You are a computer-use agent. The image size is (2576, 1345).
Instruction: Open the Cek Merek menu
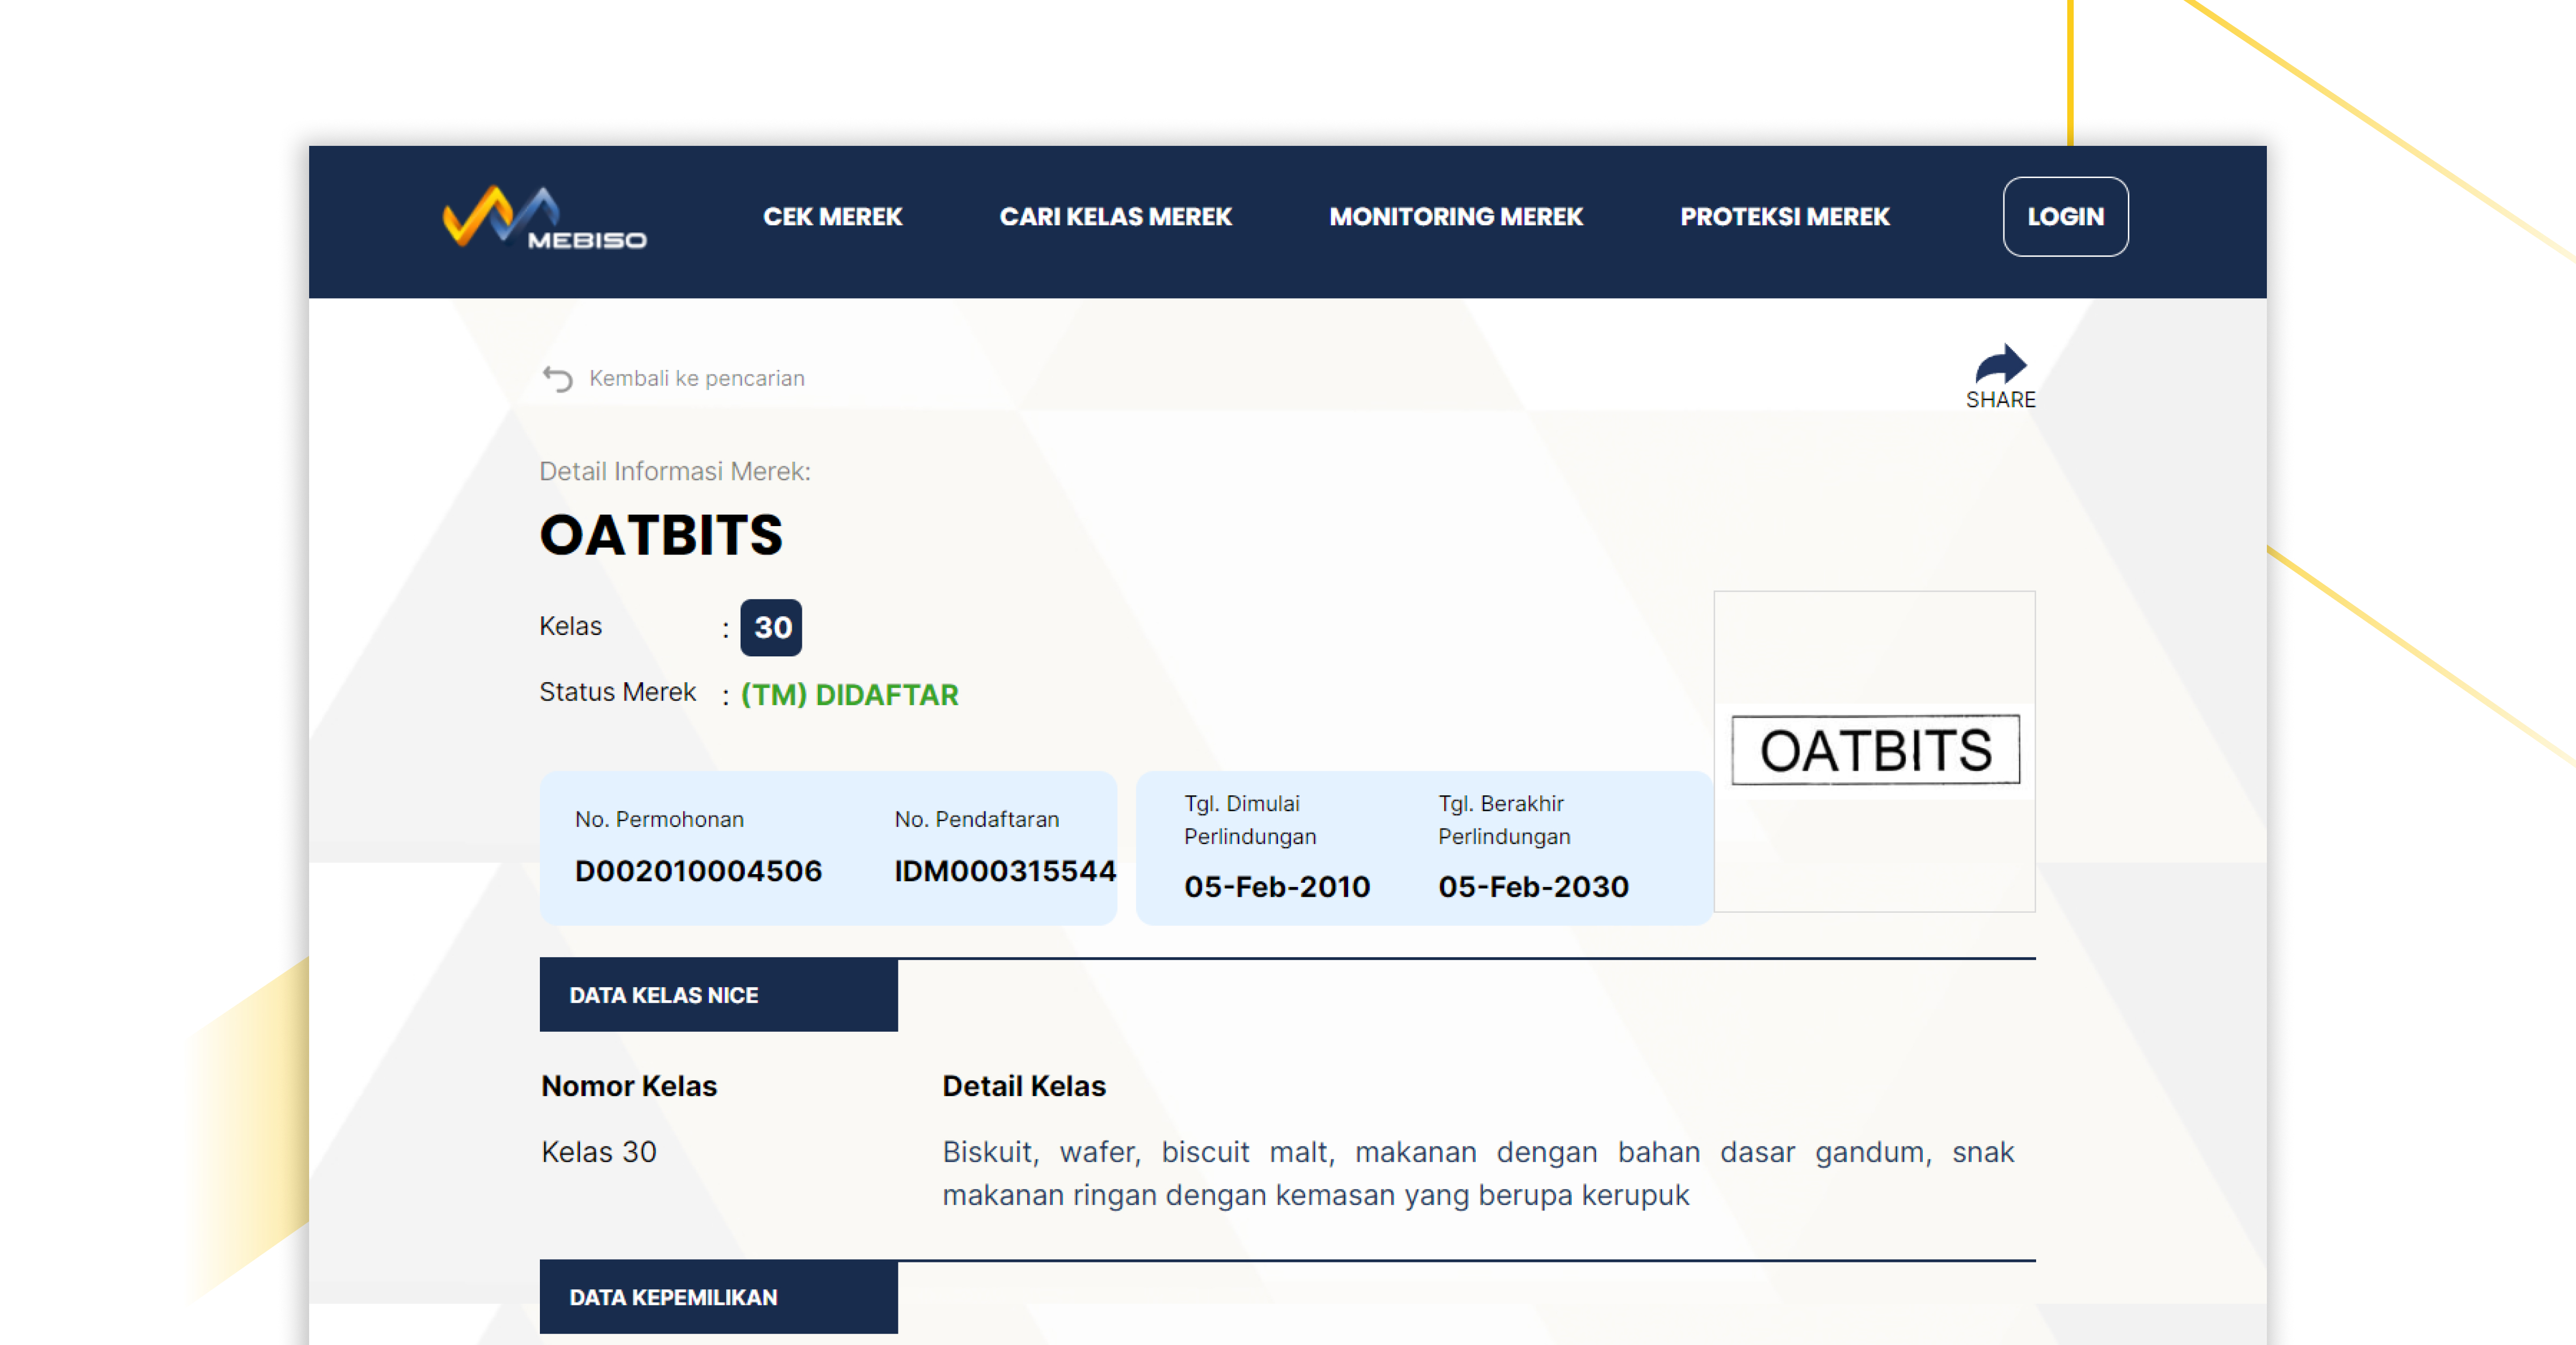832,217
